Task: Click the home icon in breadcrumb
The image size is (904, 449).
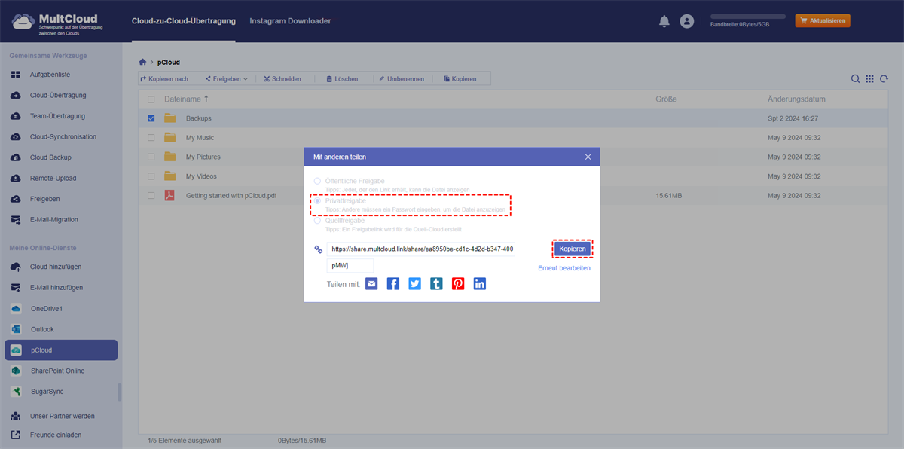Action: pos(142,62)
